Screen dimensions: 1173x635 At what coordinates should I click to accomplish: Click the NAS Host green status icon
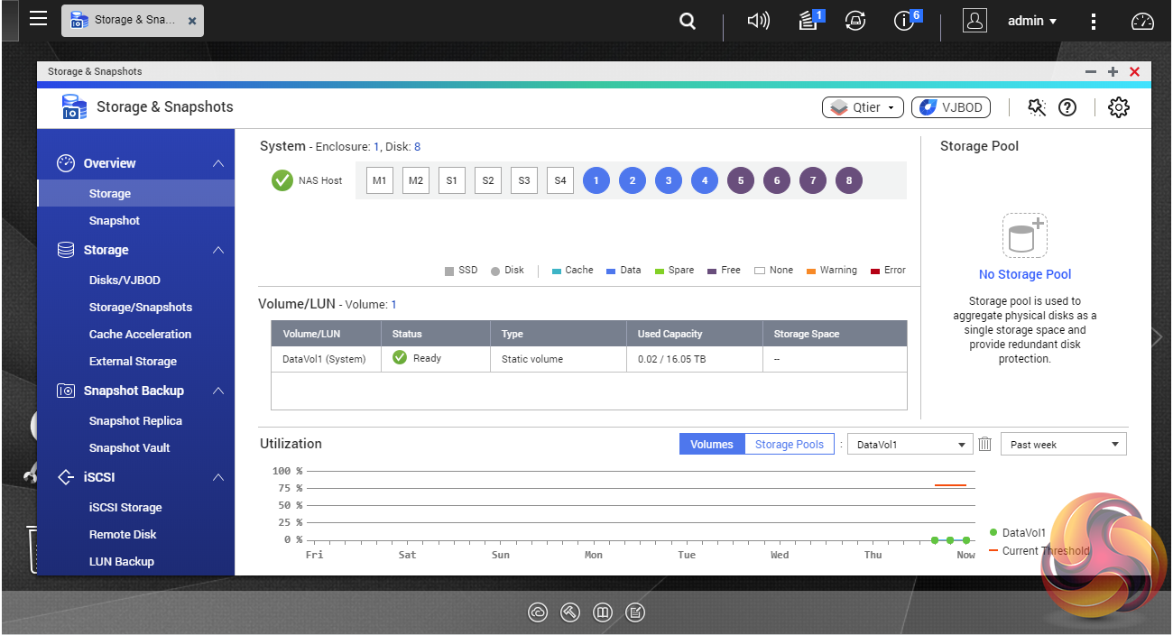(x=282, y=180)
